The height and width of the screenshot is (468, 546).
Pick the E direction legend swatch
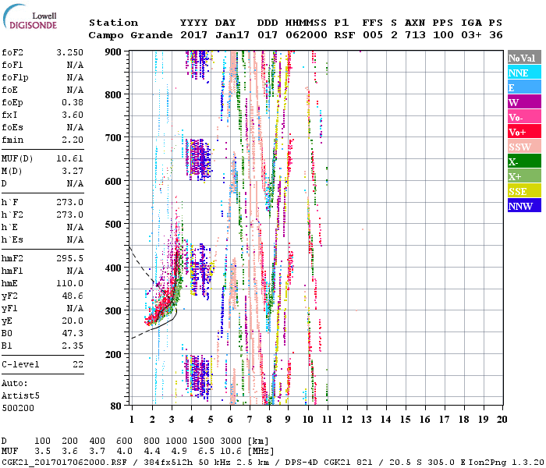tap(523, 87)
